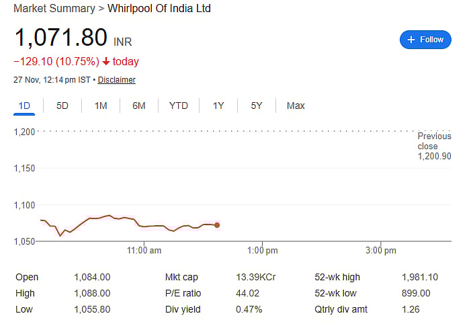Image resolution: width=475 pixels, height=328 pixels.
Task: Open the Disclaimer link
Action: point(117,80)
